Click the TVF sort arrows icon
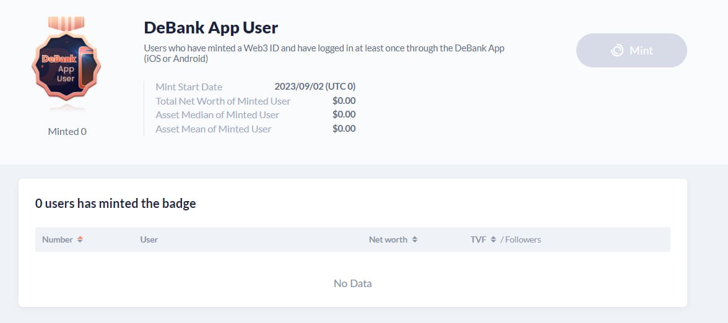The width and height of the screenshot is (728, 323). [493, 239]
